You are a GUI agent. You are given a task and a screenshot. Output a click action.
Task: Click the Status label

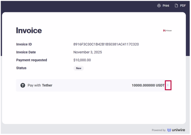click(x=21, y=68)
